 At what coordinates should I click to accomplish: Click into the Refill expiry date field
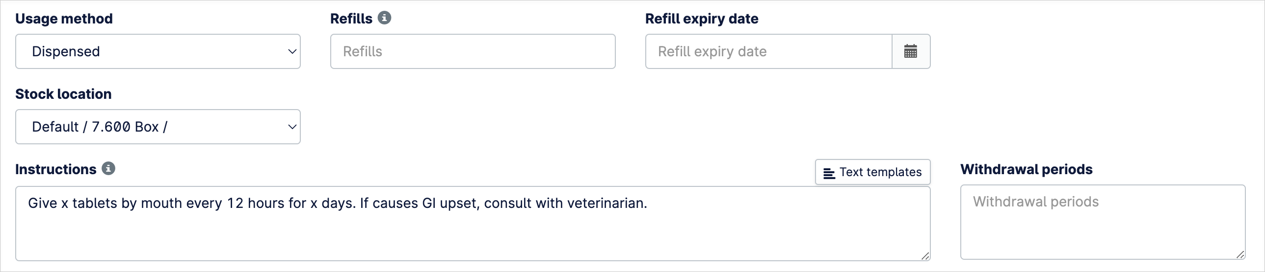769,51
